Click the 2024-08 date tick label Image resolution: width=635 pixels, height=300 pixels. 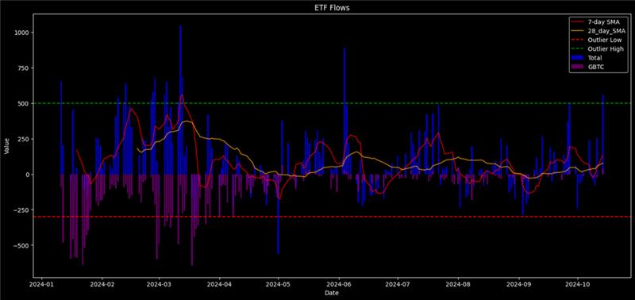pyautogui.click(x=458, y=284)
